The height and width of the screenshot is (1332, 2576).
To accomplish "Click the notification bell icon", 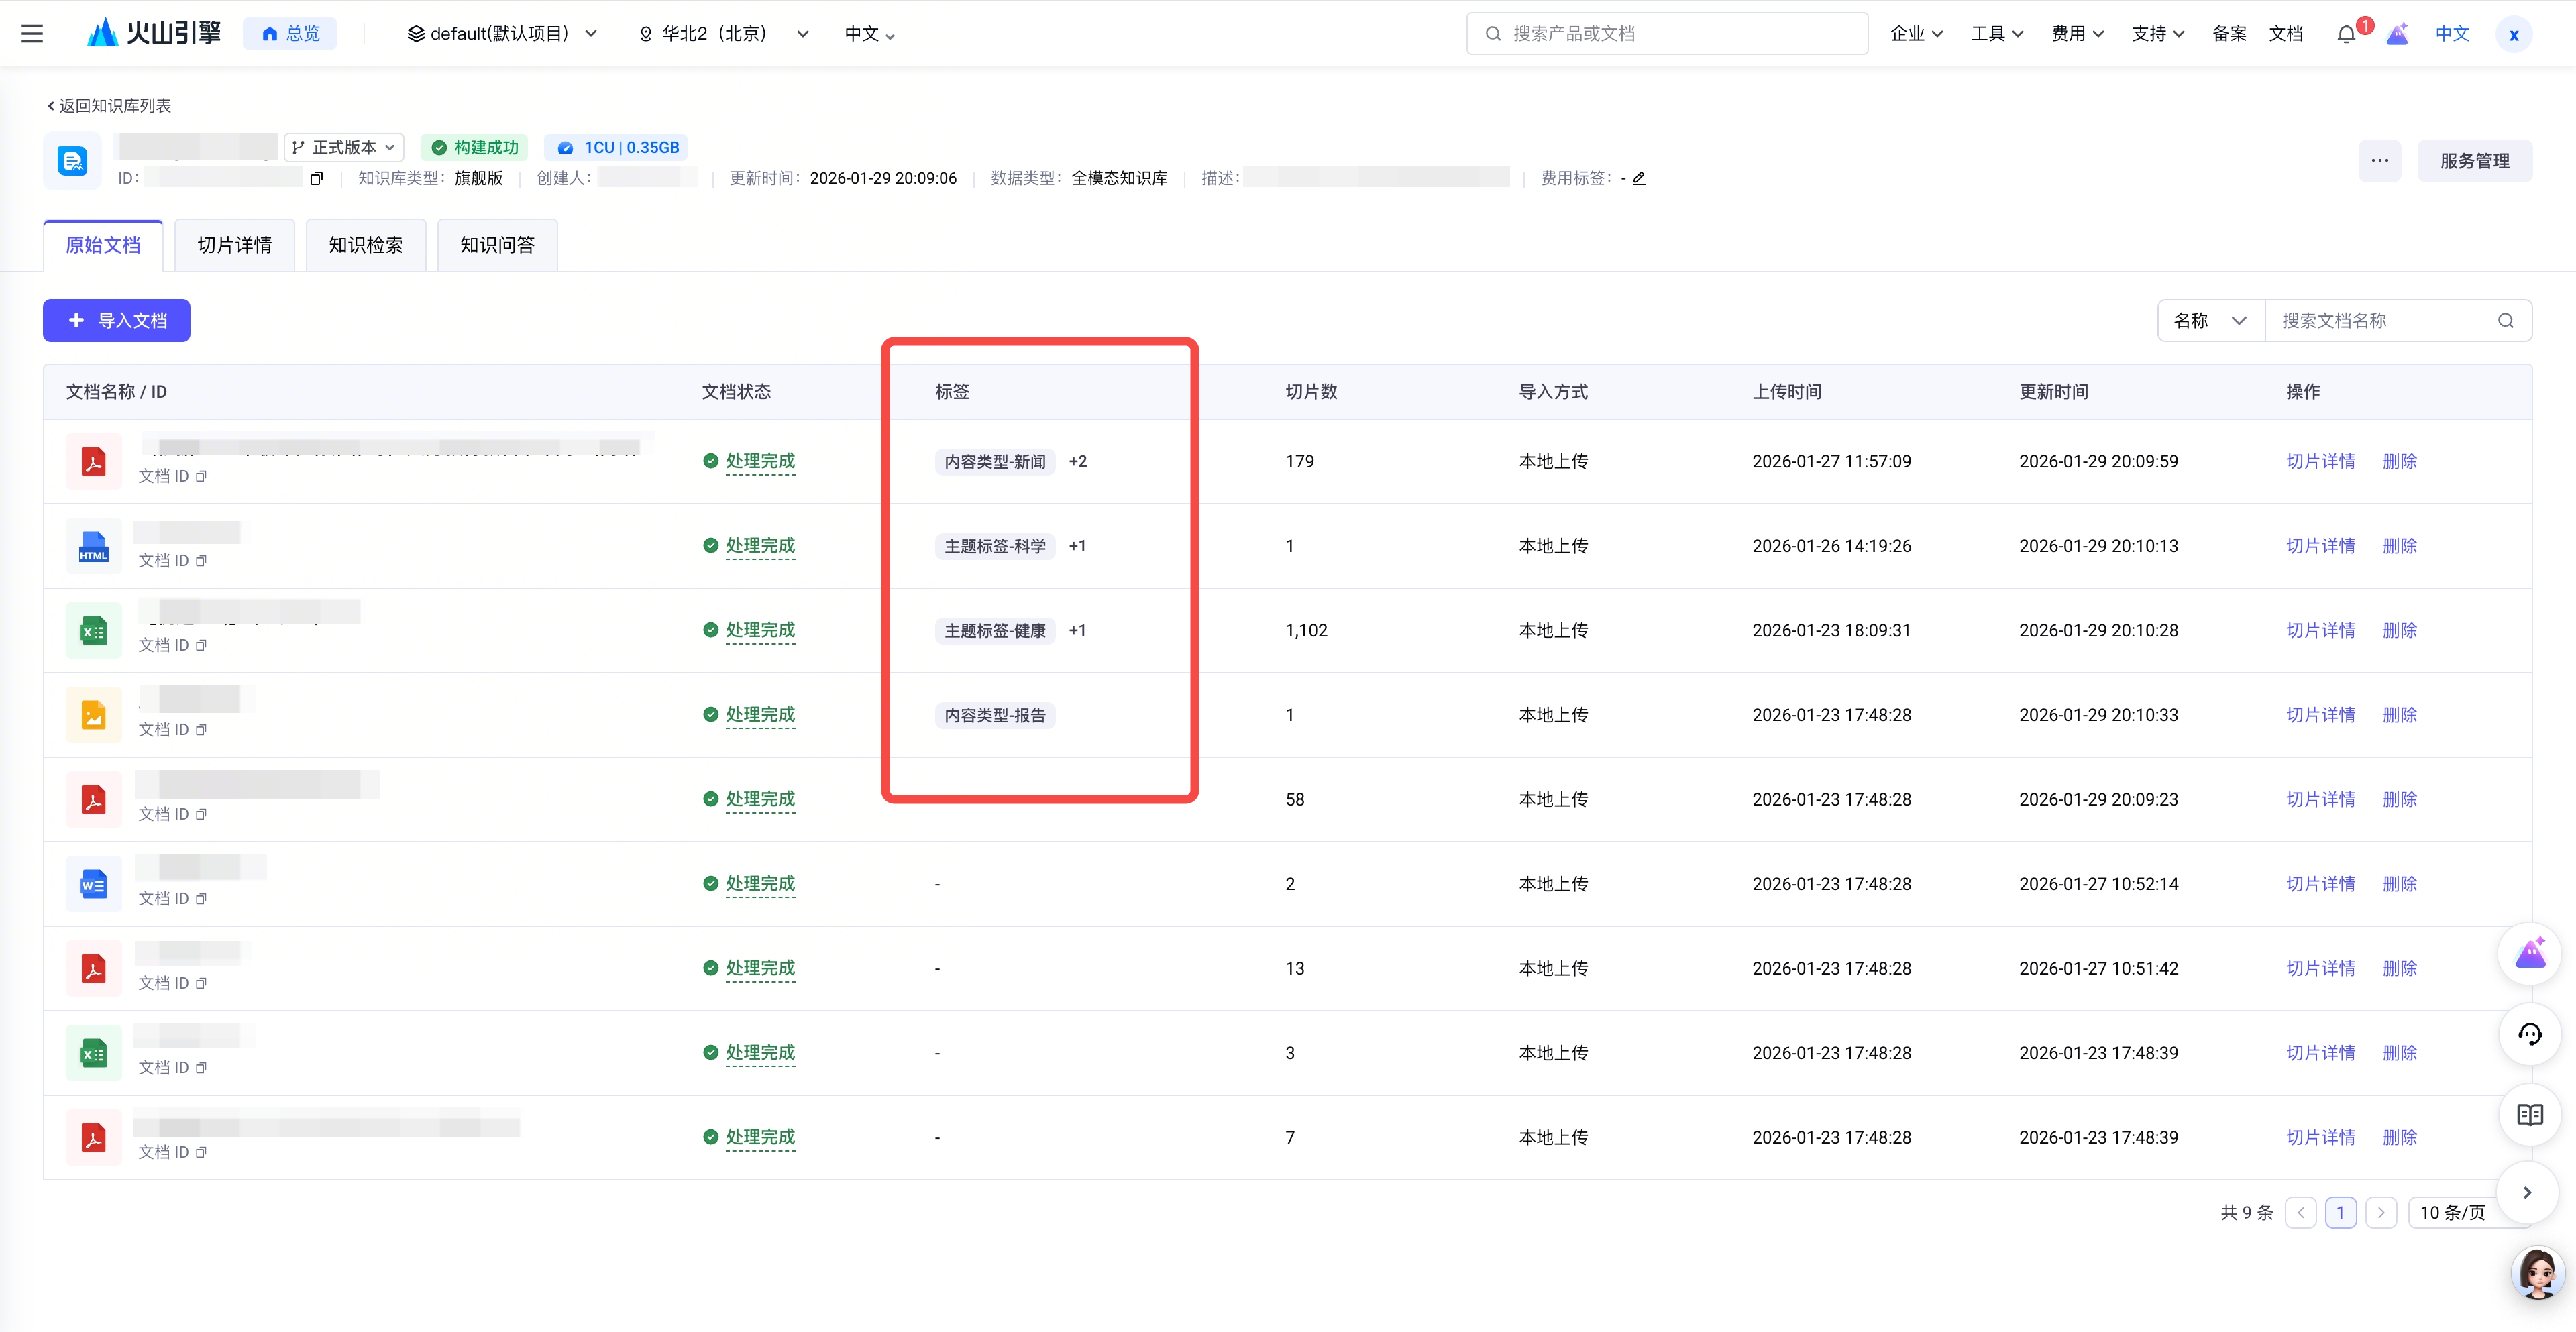I will pyautogui.click(x=2345, y=34).
